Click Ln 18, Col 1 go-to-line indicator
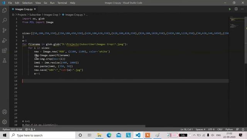This screenshot has height=139, width=247. click(x=186, y=129)
